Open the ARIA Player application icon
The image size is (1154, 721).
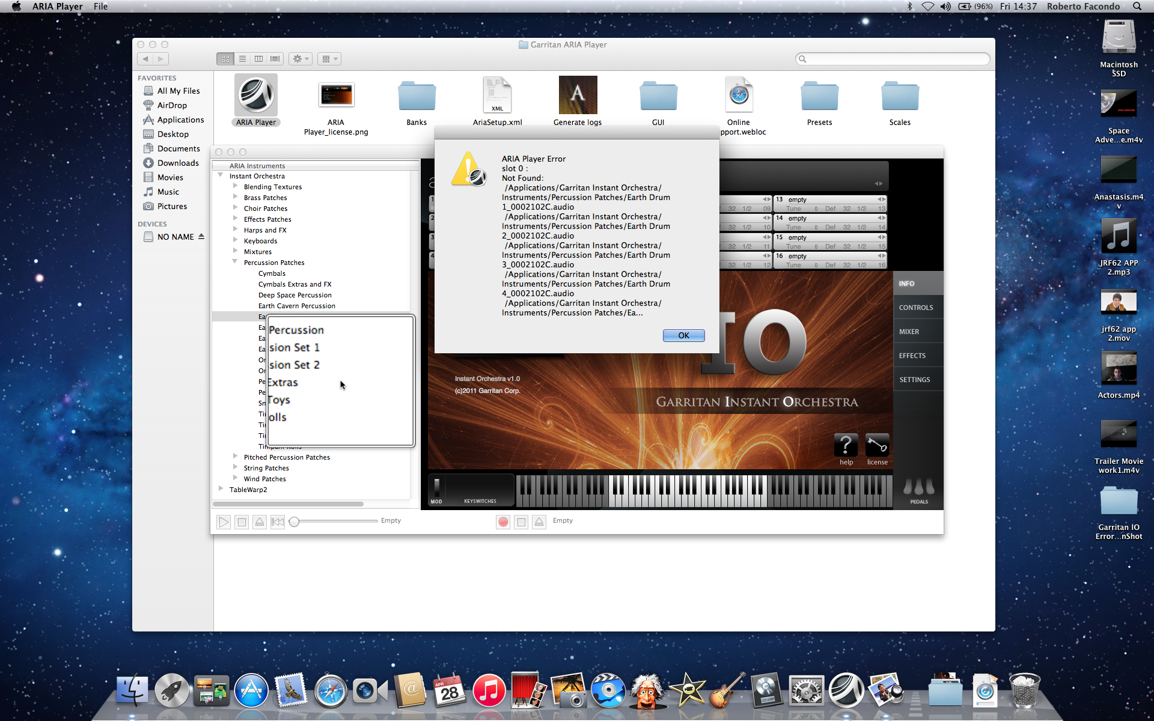(256, 95)
